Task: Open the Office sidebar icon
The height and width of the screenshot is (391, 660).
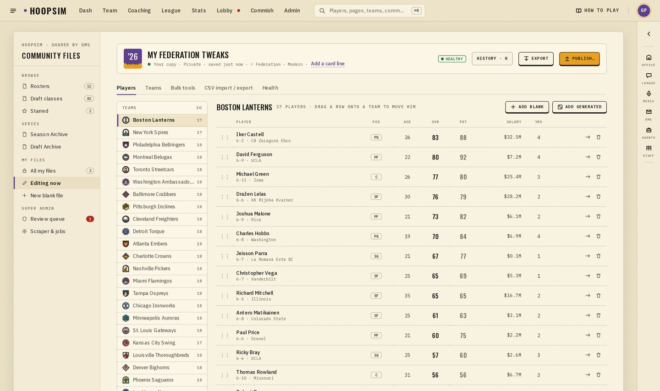Action: click(649, 60)
